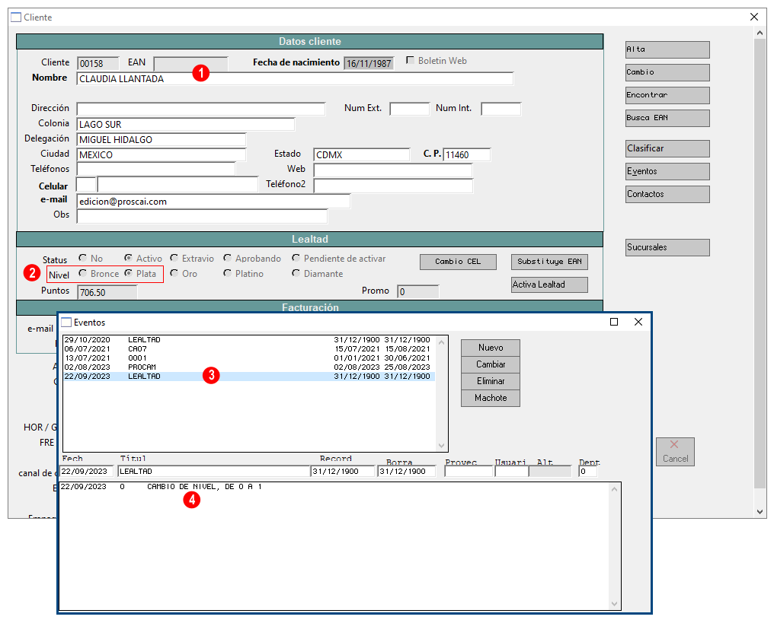Viewport: 774px width, 623px height.
Task: Click the Cambio button in Cliente window
Action: pos(667,72)
